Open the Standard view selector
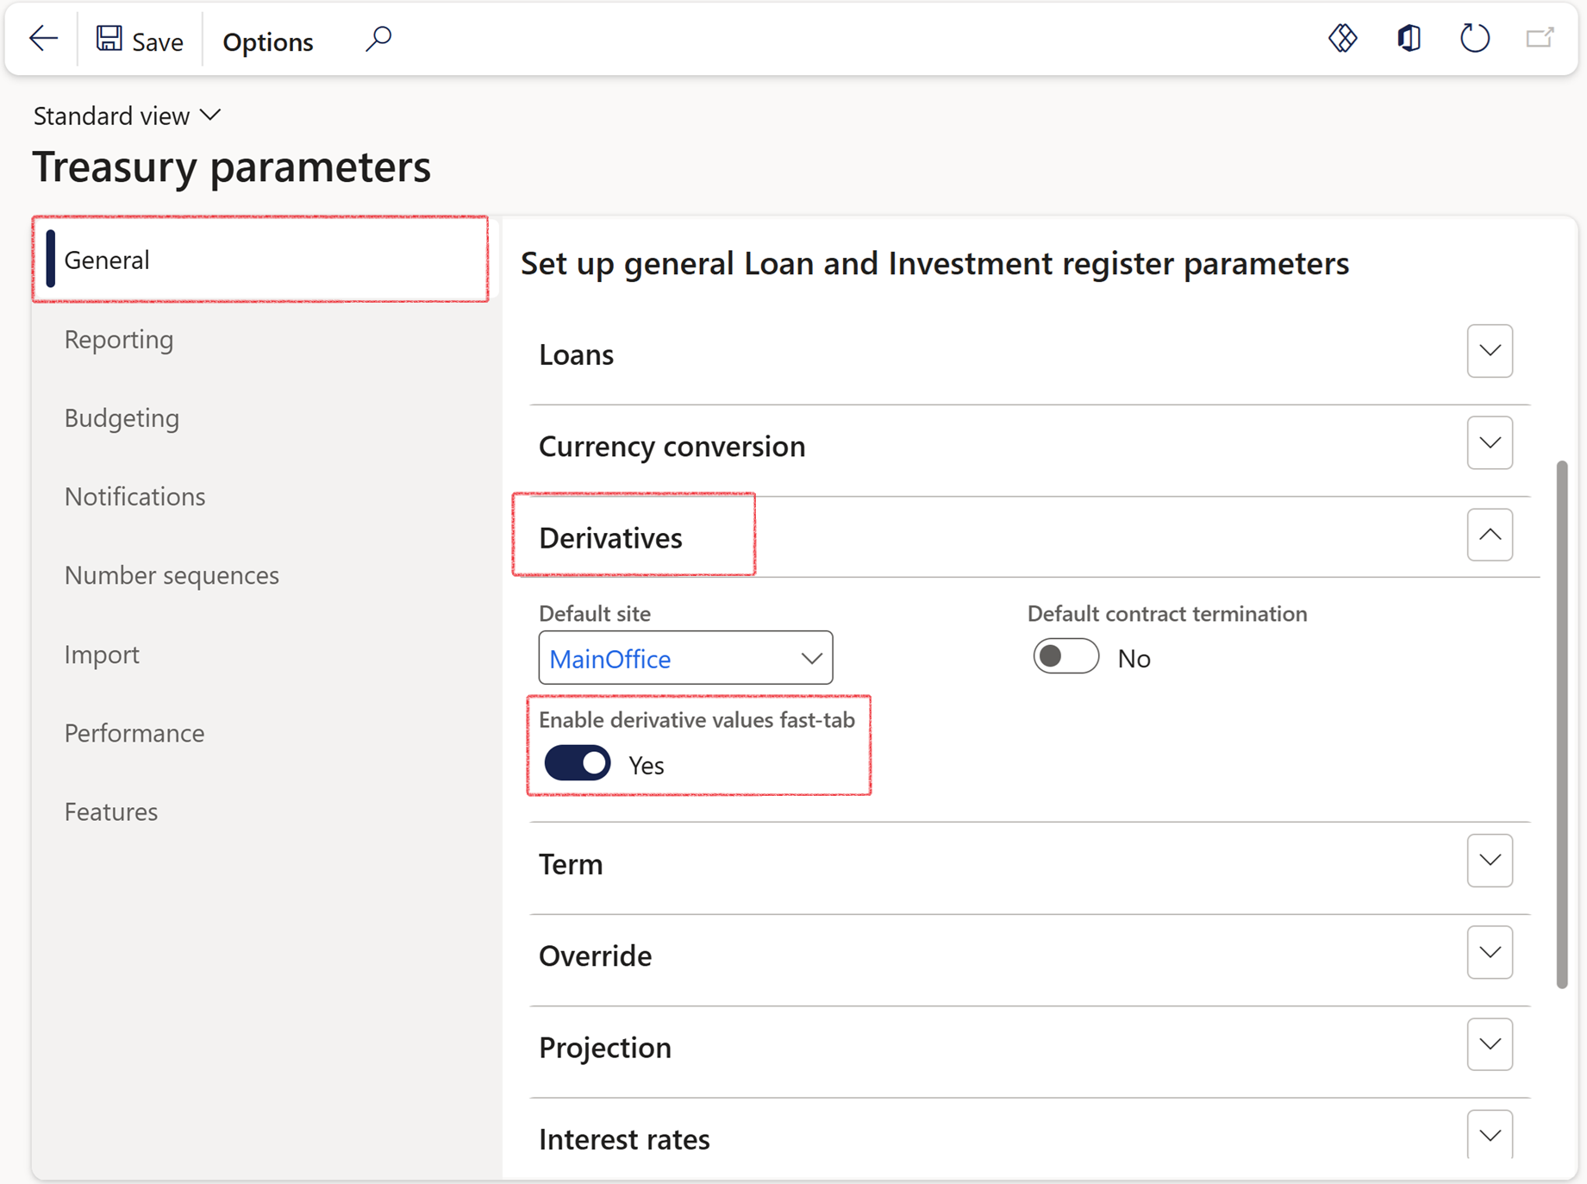Image resolution: width=1587 pixels, height=1184 pixels. pyautogui.click(x=127, y=116)
